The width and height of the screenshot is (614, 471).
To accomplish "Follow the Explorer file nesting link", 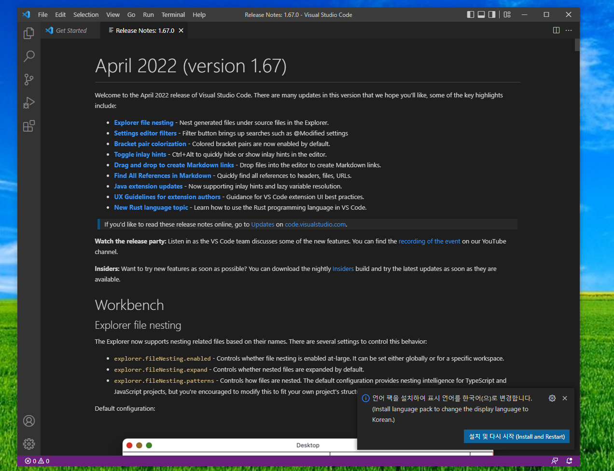I will point(143,122).
